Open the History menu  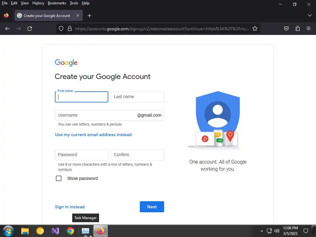38,3
